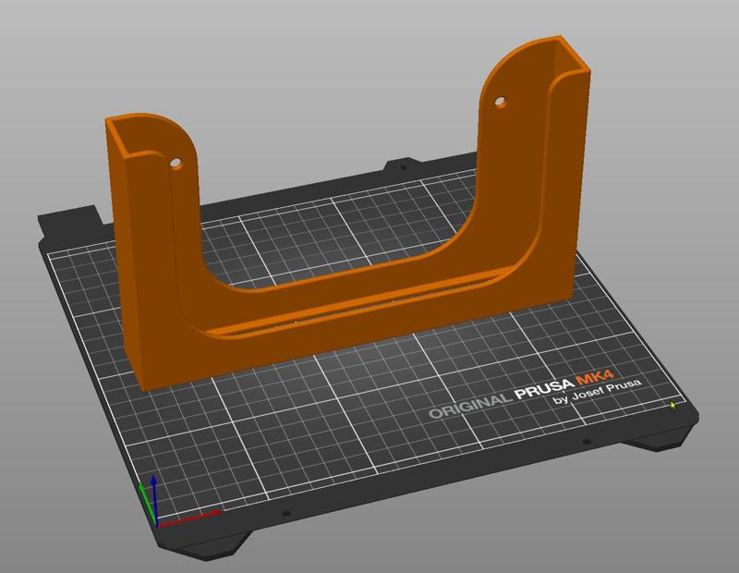This screenshot has height=573, width=739.
Task: Click the bed origin where the axes meet
Action: point(157,523)
